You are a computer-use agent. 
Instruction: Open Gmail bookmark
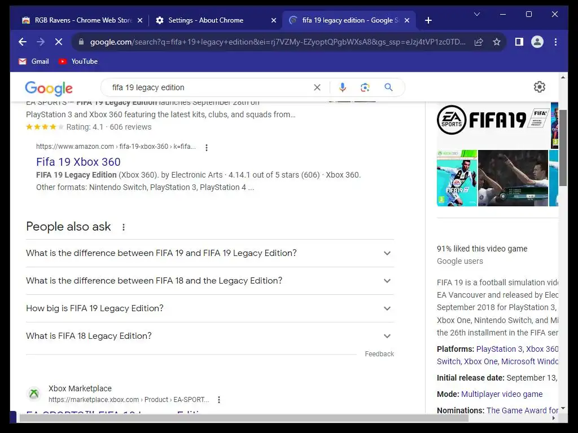pos(33,61)
